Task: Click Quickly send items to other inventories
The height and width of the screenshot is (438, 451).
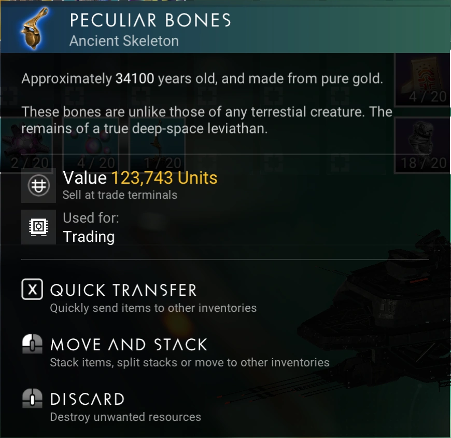Action: point(153,308)
